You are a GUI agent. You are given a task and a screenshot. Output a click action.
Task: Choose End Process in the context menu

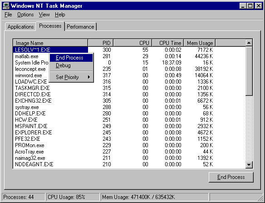pos(71,58)
